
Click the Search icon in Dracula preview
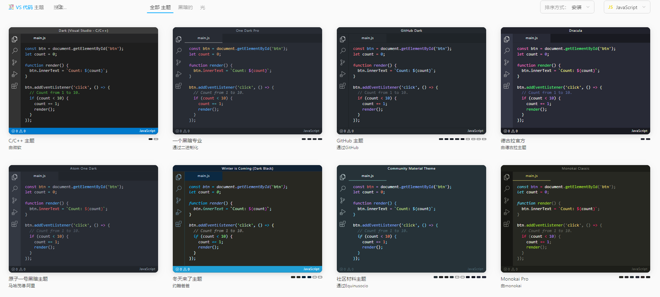coord(506,51)
